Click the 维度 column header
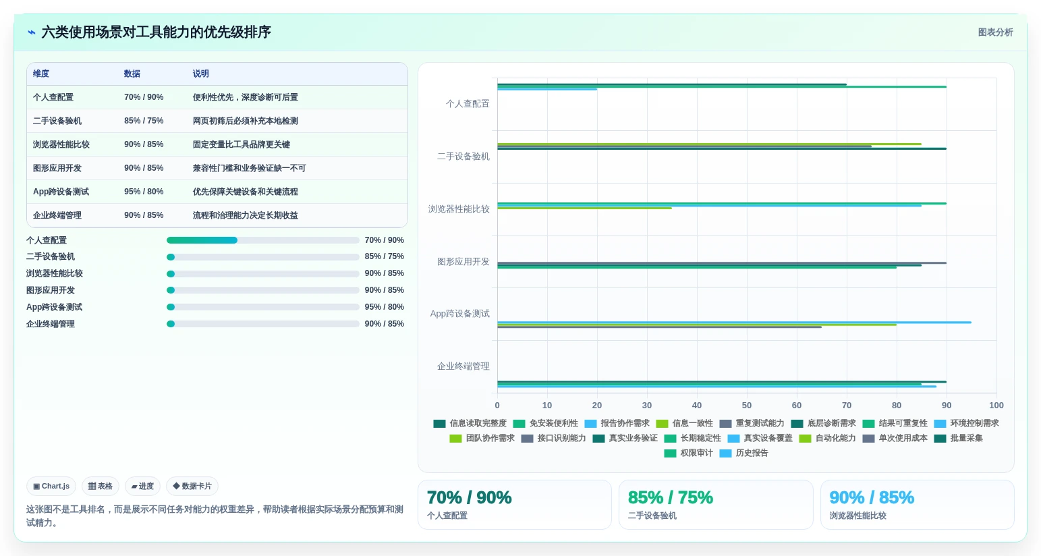The image size is (1041, 556). (41, 74)
